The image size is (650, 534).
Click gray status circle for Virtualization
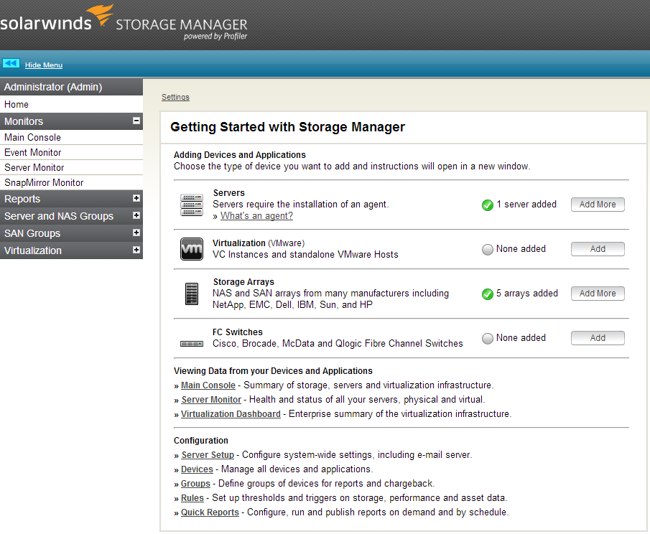(x=488, y=250)
